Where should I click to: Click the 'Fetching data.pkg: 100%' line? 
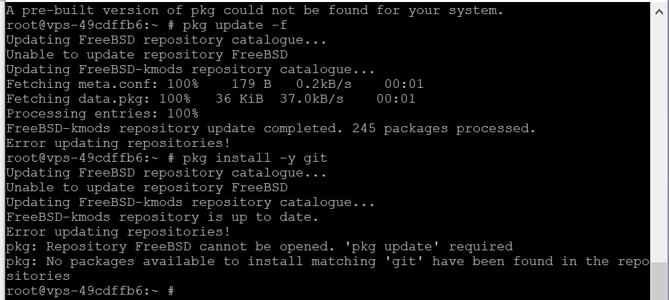coord(98,99)
